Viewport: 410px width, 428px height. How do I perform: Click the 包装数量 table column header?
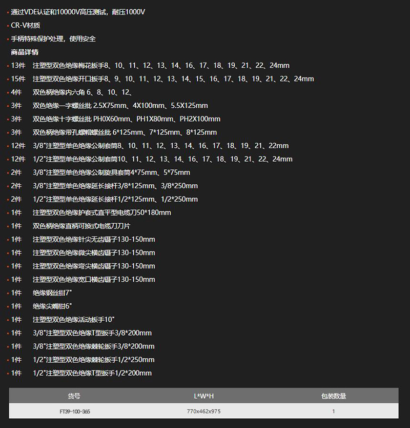pos(333,396)
